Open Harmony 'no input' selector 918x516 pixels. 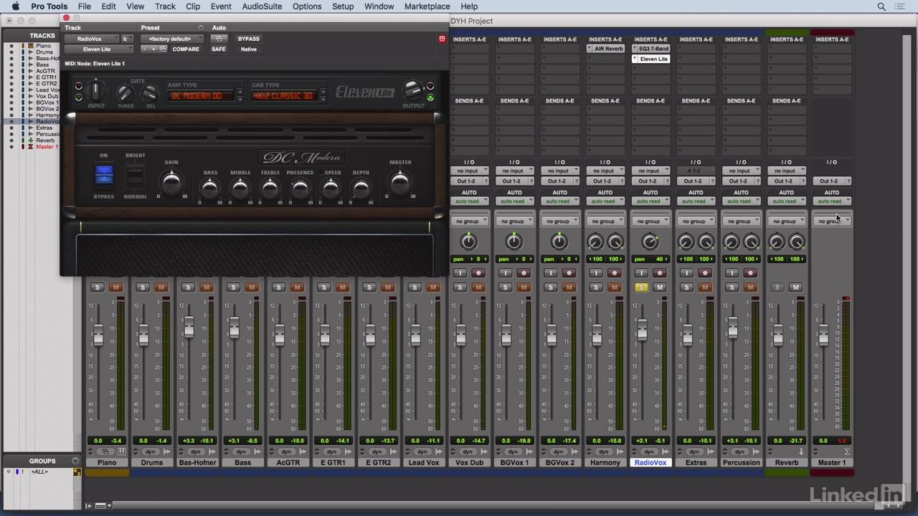pos(605,171)
